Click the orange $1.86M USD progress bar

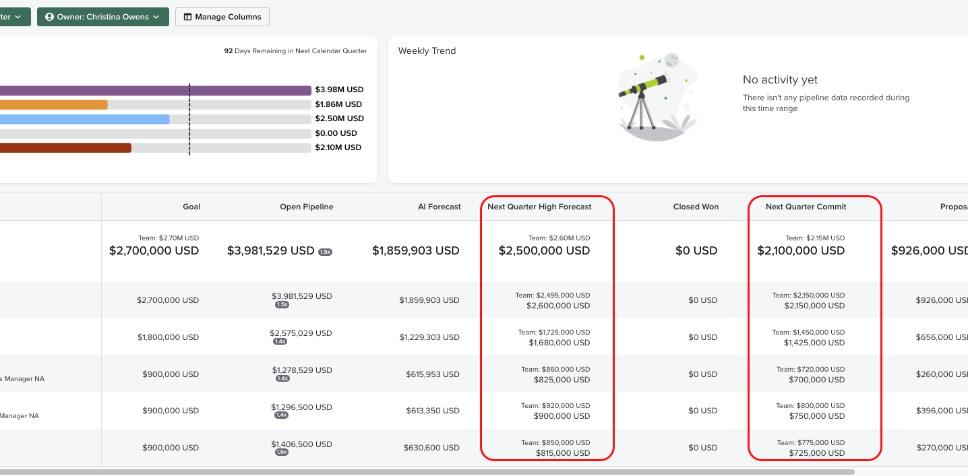point(54,104)
